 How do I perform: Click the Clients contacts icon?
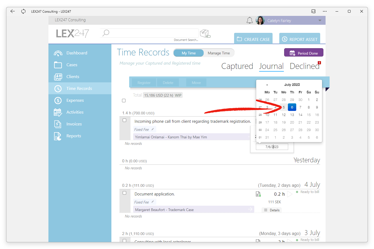[58, 77]
